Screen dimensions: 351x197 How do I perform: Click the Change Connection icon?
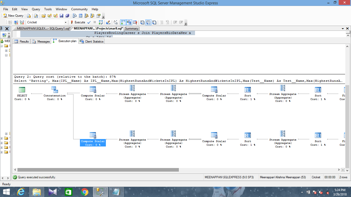22,22
